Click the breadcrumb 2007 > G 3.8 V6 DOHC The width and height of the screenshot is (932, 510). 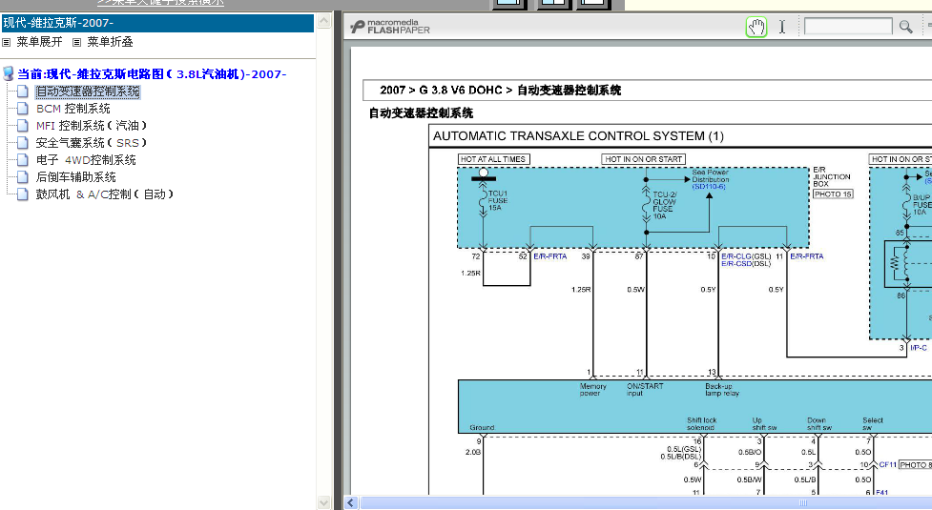[441, 91]
